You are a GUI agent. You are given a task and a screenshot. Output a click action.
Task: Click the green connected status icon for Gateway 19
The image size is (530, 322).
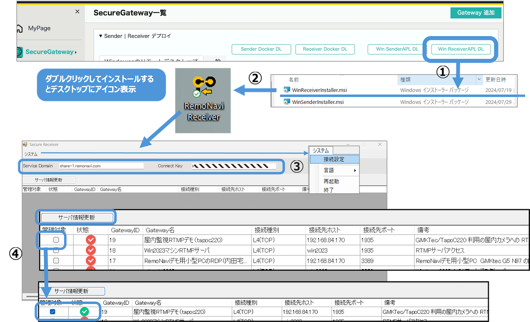tap(84, 312)
